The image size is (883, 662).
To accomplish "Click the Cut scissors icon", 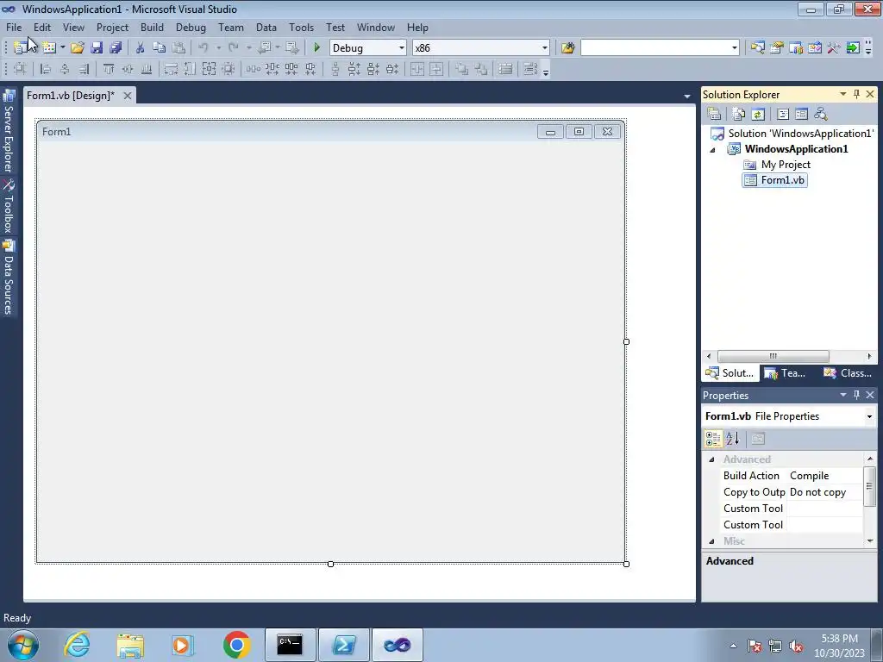I will (x=141, y=48).
